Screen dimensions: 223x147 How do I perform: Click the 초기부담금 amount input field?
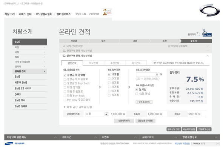click(147, 74)
